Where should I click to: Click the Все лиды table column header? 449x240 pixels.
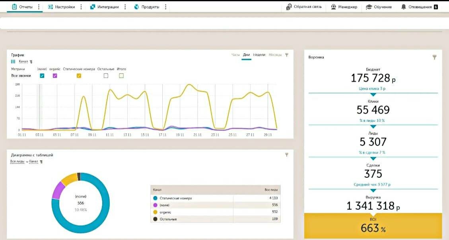point(271,190)
